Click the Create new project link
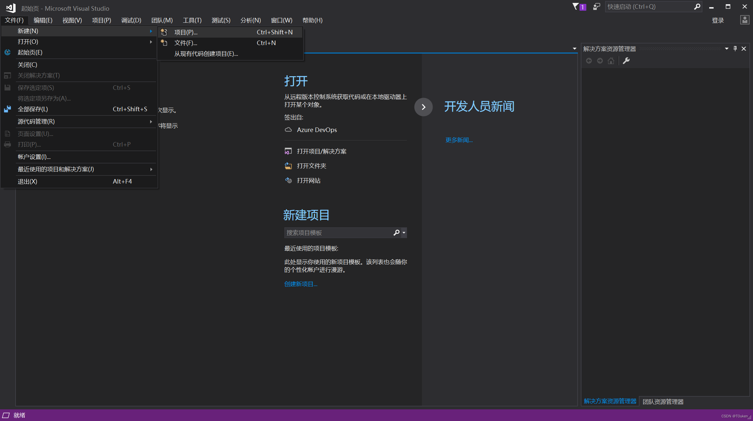753x421 pixels. (301, 284)
